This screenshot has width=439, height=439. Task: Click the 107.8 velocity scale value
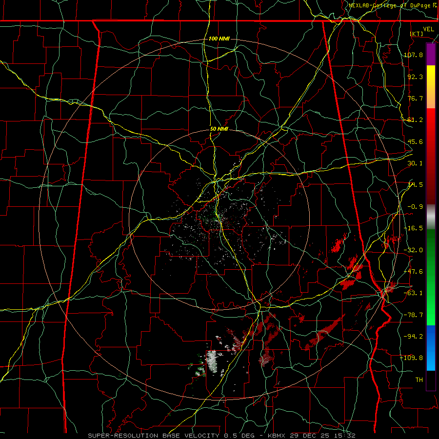pos(413,55)
